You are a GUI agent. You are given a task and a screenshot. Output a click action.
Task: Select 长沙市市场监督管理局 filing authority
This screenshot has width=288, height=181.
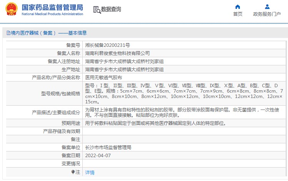108,148
